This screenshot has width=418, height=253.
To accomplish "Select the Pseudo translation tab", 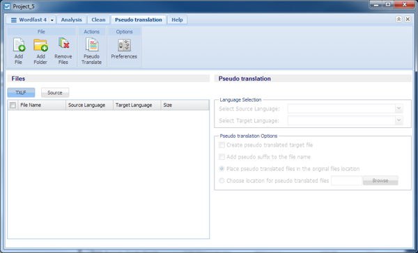I will point(139,19).
